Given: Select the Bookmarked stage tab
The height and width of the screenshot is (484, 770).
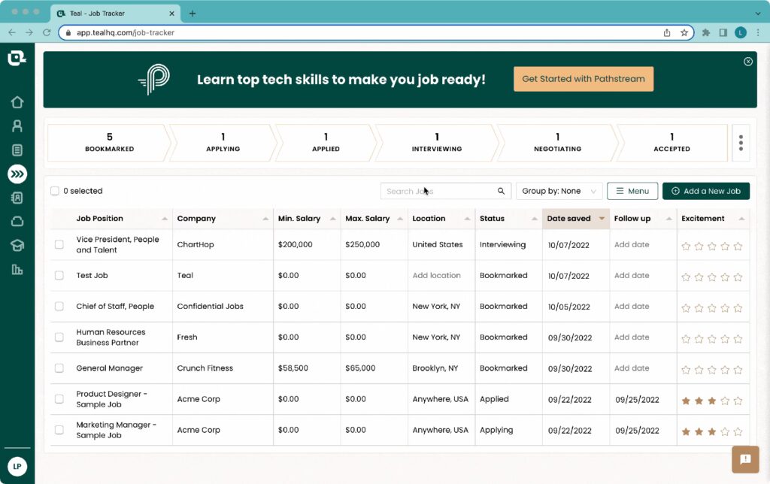Looking at the screenshot, I should (109, 143).
